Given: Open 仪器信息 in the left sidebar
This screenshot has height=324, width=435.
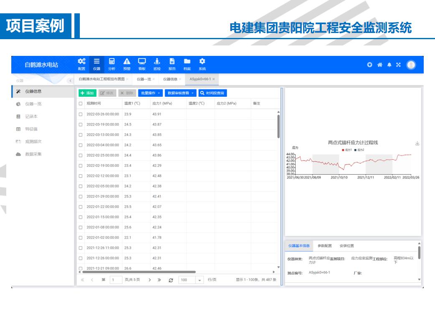Looking at the screenshot, I should pos(43,91).
